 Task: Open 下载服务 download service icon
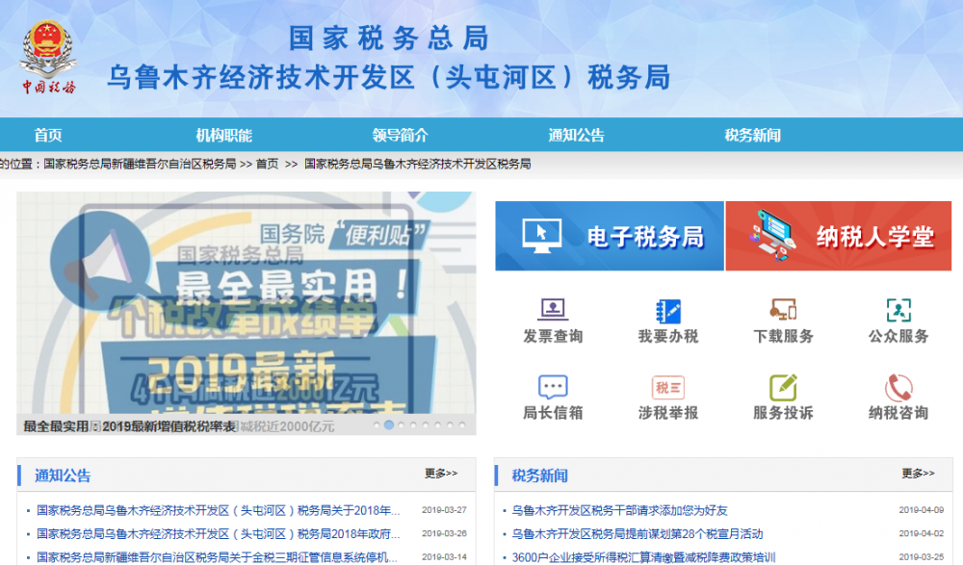pyautogui.click(x=783, y=322)
